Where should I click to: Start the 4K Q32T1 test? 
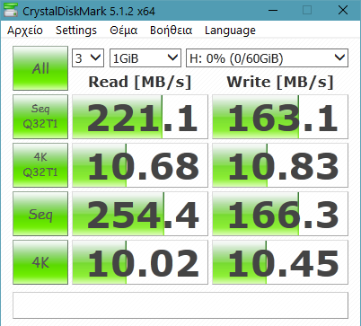click(40, 165)
